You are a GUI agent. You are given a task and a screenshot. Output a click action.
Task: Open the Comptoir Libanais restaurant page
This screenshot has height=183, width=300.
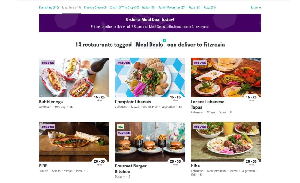[133, 102]
